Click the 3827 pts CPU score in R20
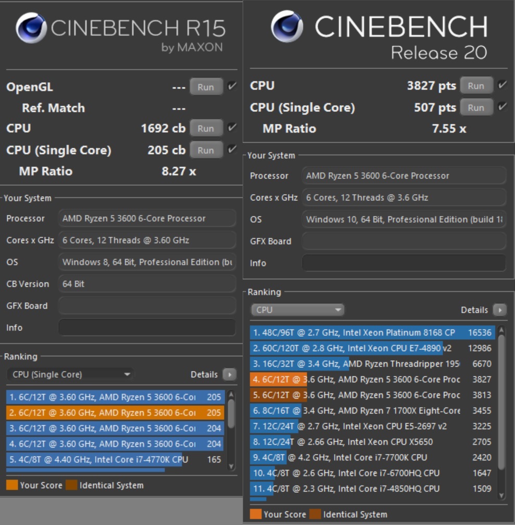Viewport: 515px width, 525px height. (x=432, y=86)
